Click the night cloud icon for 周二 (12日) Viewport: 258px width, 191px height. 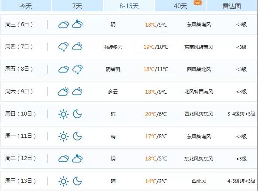pos(77,158)
